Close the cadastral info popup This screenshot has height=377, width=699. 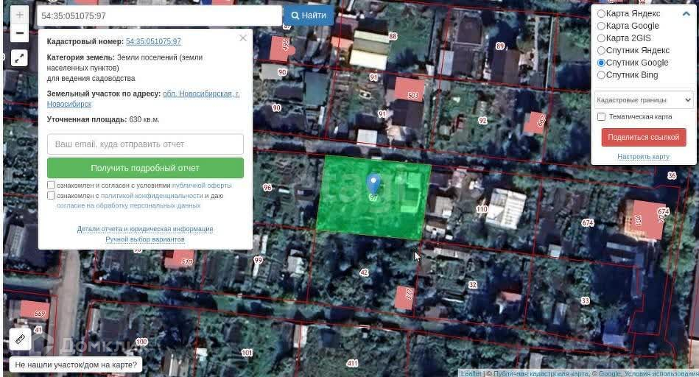(243, 38)
